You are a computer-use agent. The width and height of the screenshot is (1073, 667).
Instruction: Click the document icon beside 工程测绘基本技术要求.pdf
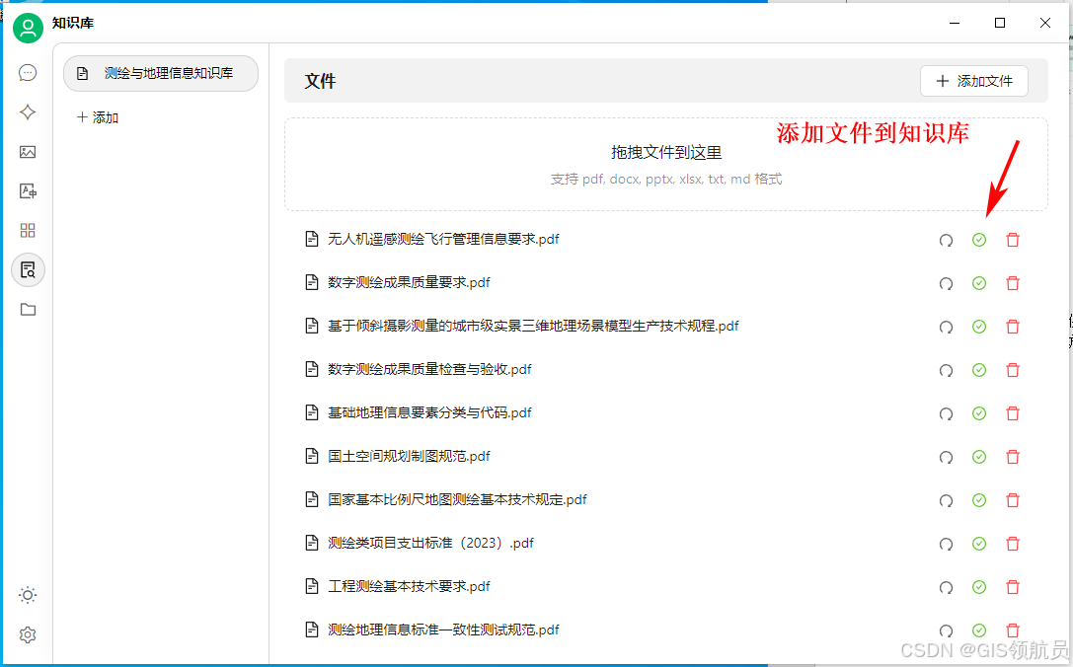point(311,586)
